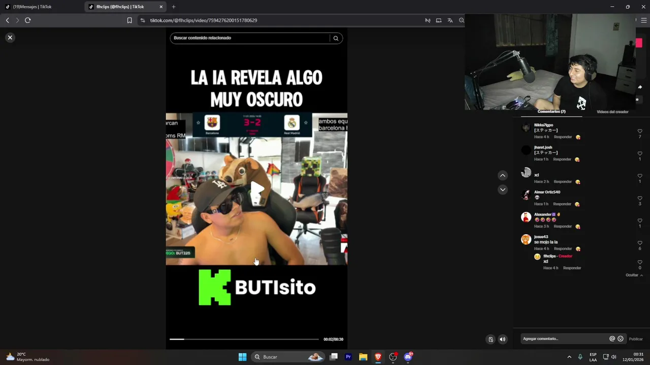Go to previous video with up arrow
The image size is (650, 365).
tap(503, 175)
